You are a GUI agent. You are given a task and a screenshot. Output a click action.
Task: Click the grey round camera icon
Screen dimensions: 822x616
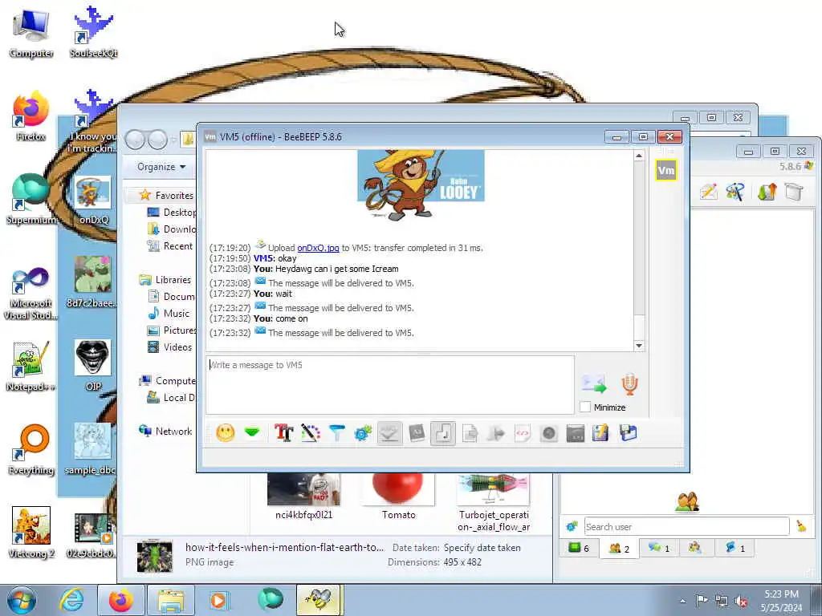(x=549, y=433)
